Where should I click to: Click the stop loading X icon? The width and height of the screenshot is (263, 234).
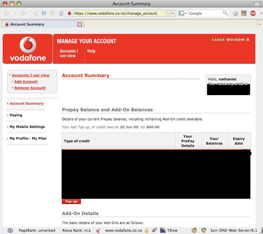52,13
